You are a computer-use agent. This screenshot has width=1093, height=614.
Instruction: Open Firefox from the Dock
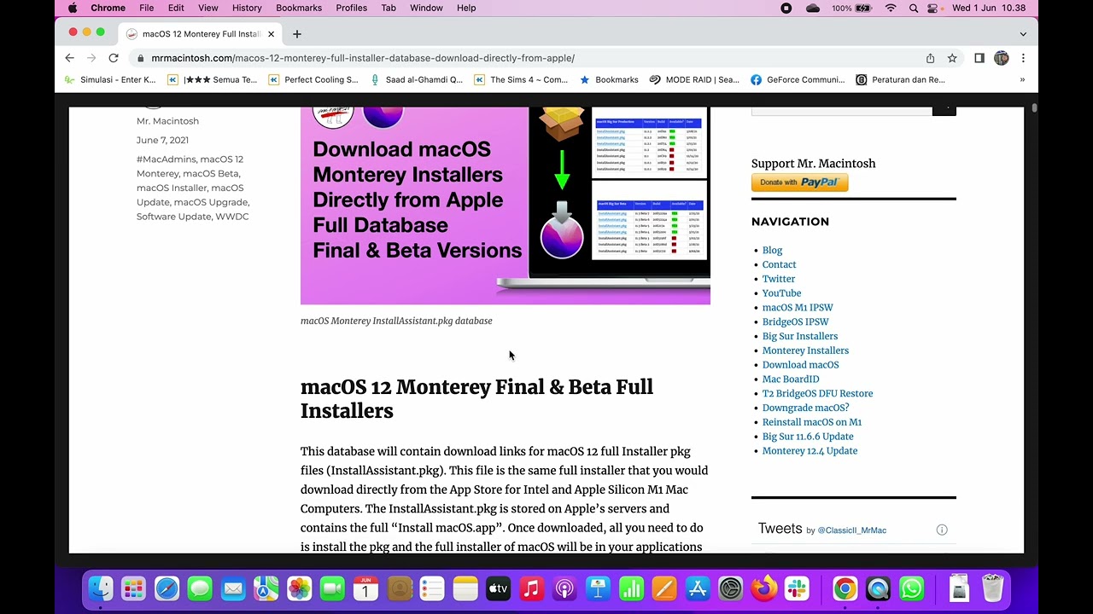point(764,588)
